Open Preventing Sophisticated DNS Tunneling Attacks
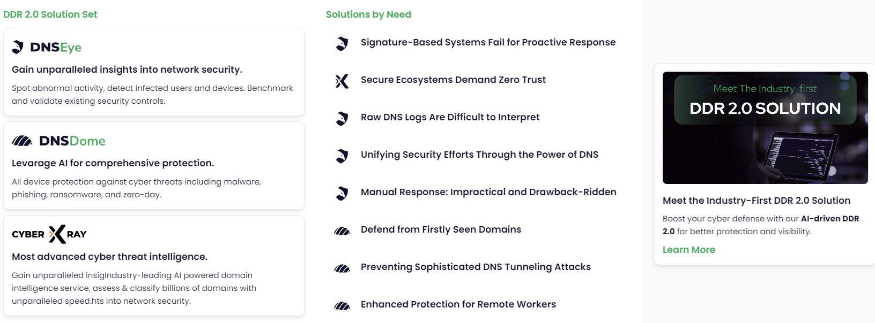Screen dimensions: 875x323 [x=476, y=267]
